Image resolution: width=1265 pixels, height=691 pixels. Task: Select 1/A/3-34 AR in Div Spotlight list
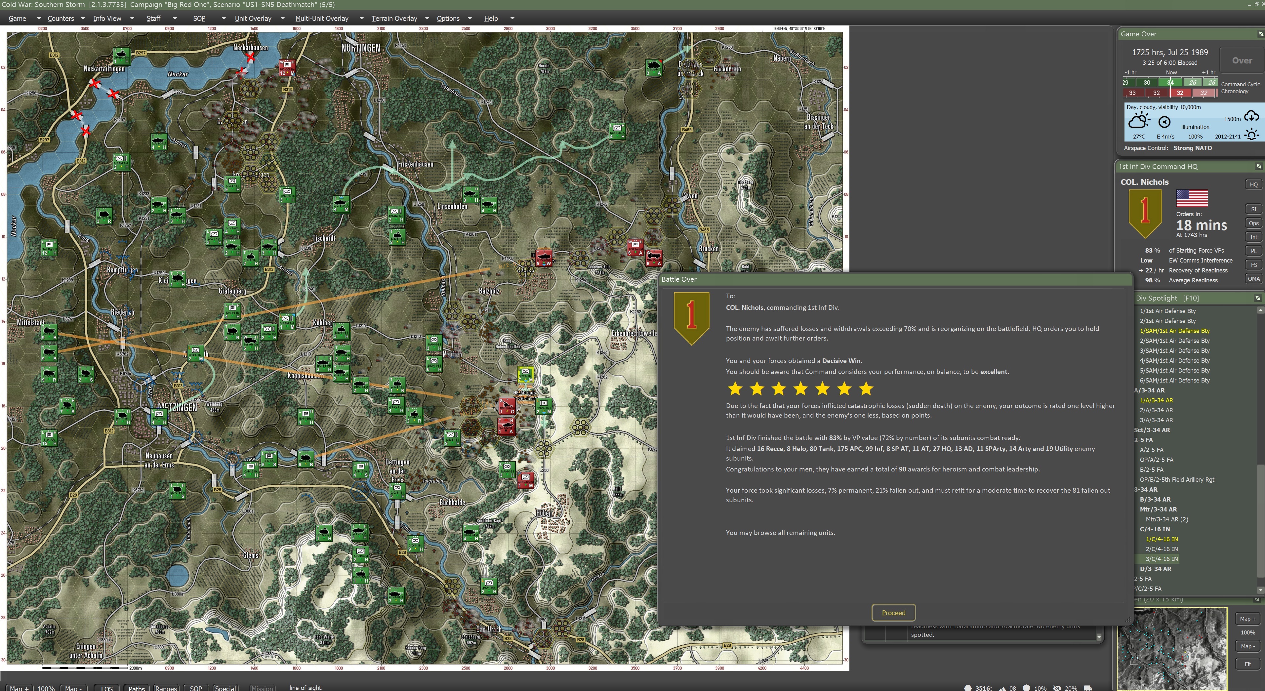tap(1156, 400)
